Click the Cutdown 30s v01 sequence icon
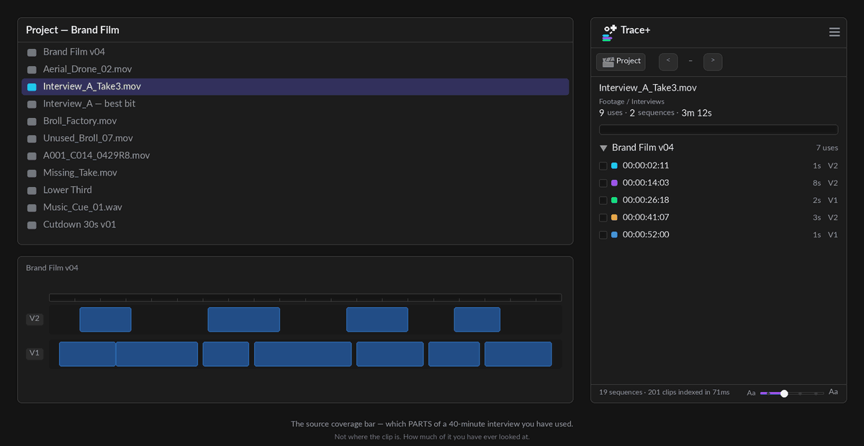 coord(32,225)
